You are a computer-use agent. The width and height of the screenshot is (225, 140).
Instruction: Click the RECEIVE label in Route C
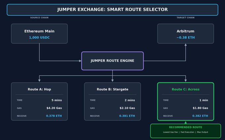point(168,116)
